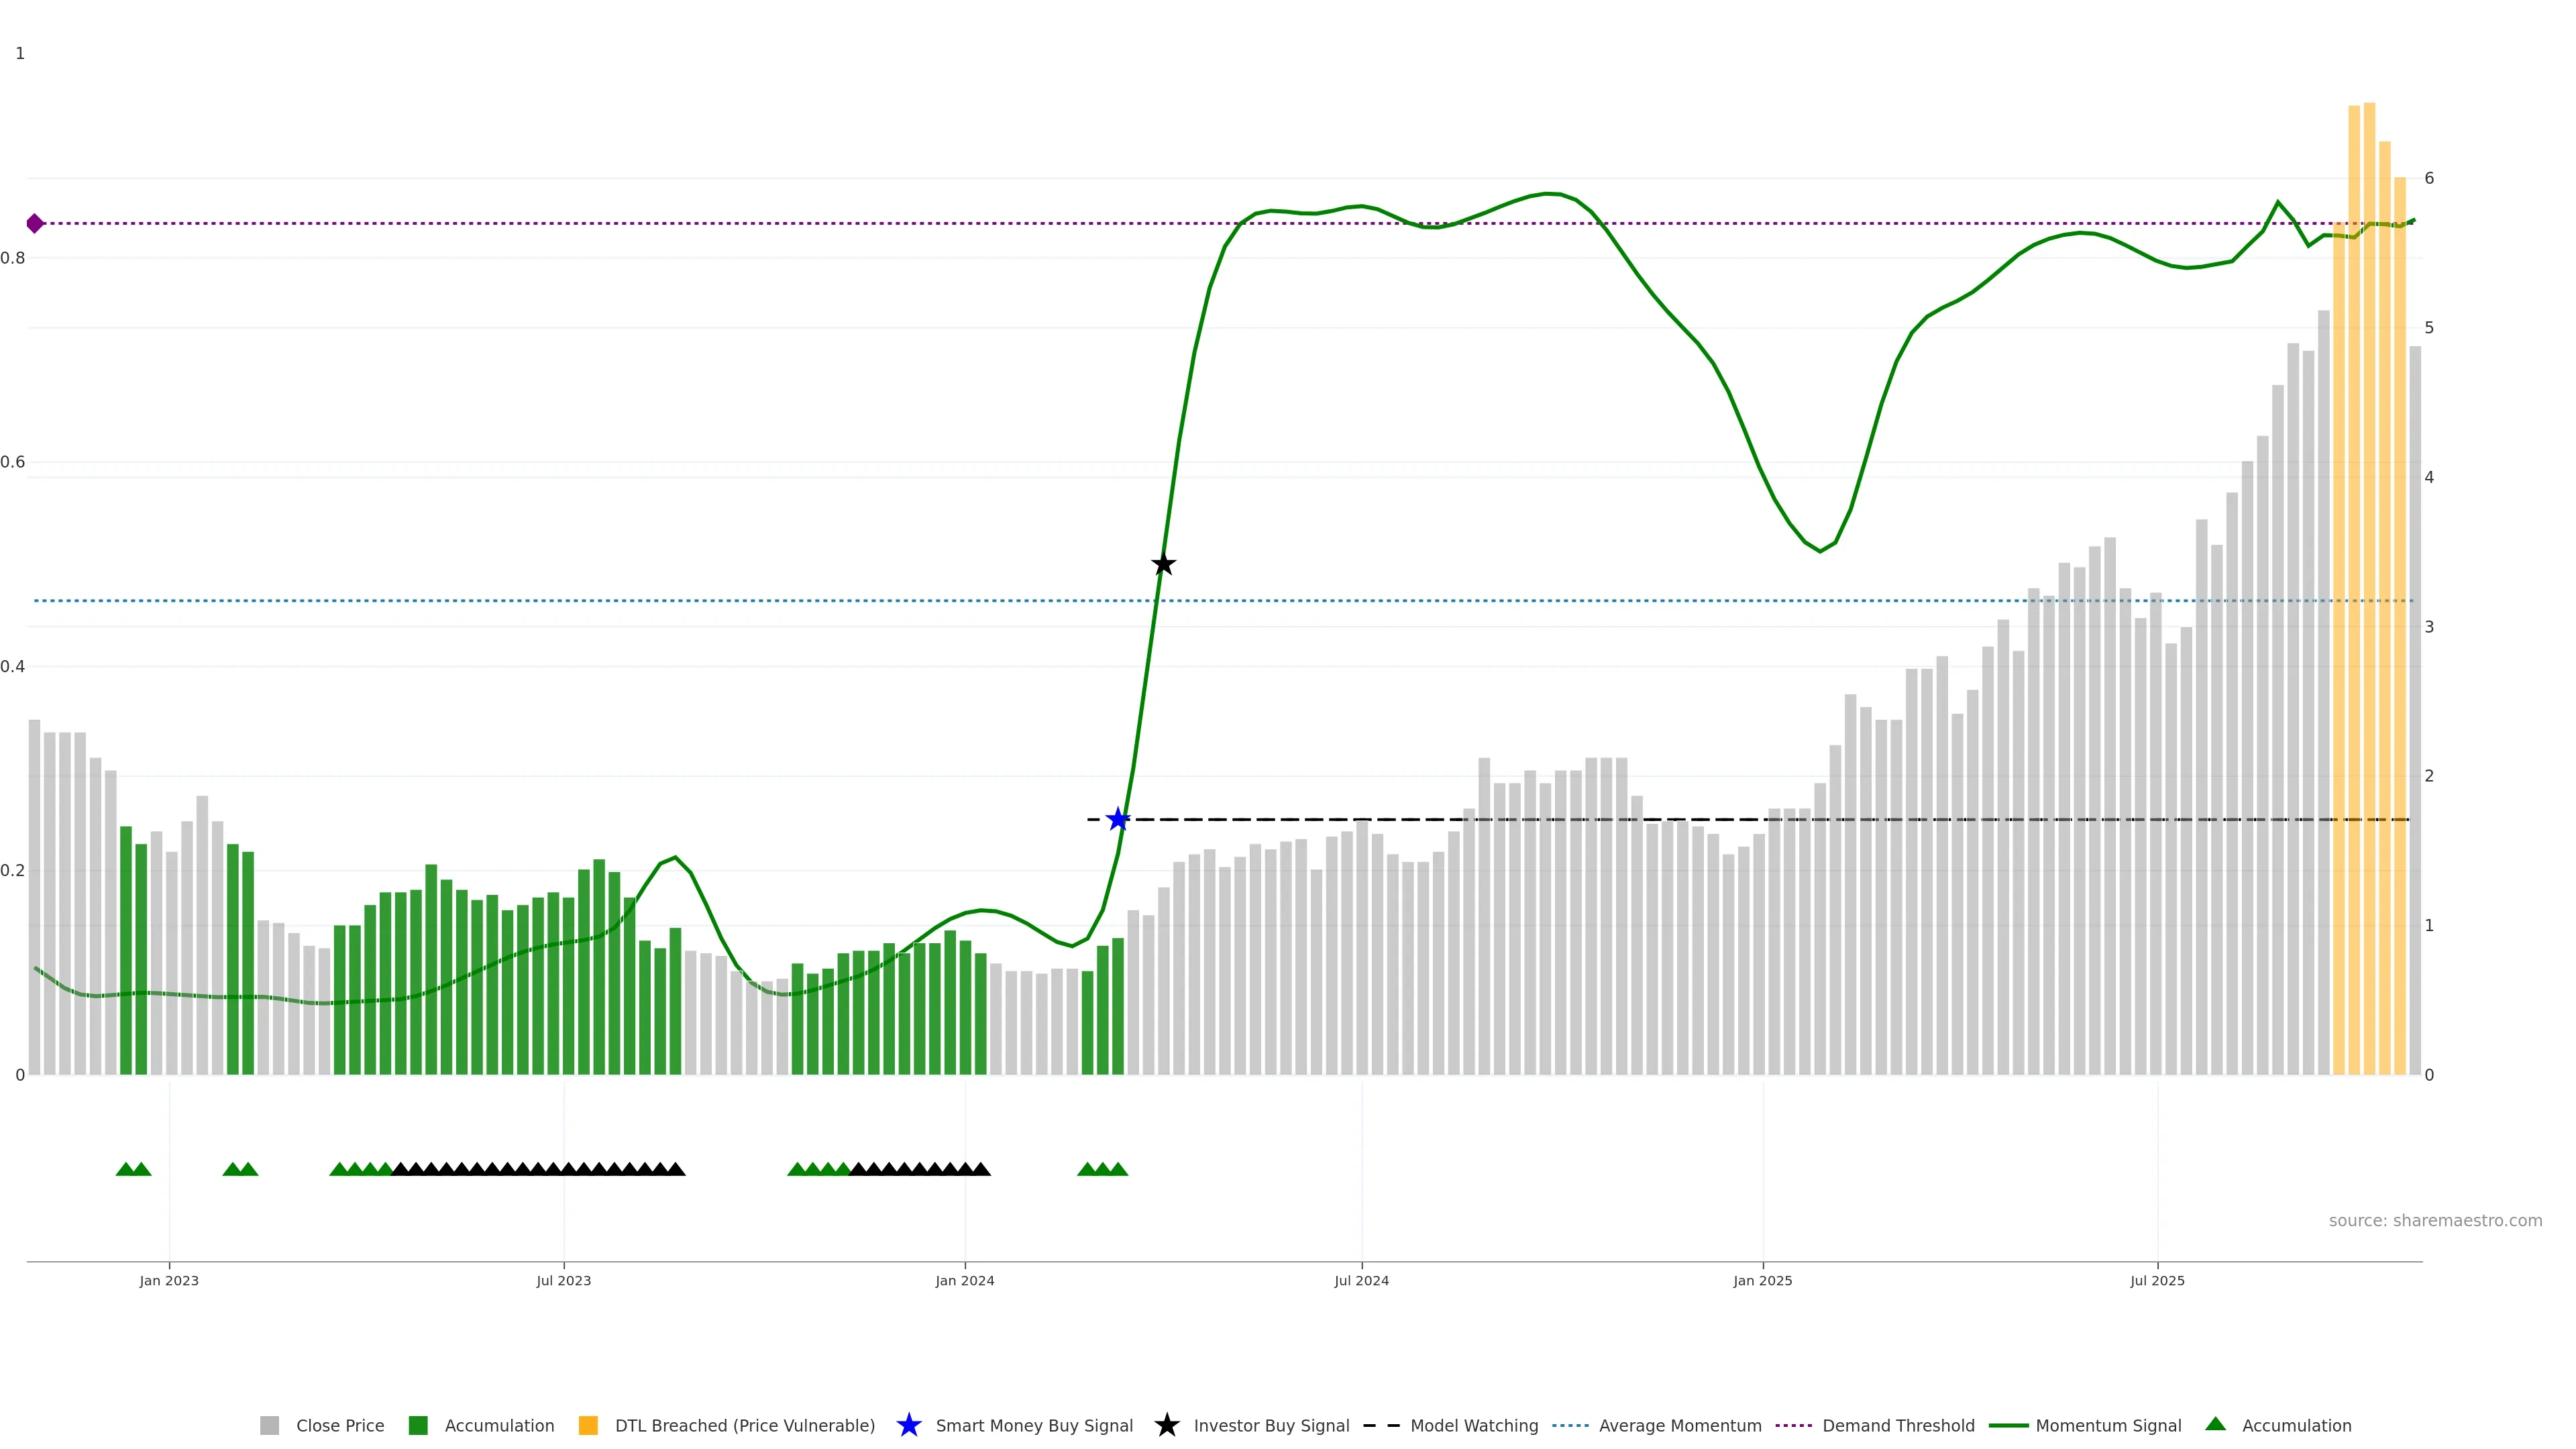
Task: Click the green triangle Accumulation legend icon
Action: click(x=2215, y=1425)
